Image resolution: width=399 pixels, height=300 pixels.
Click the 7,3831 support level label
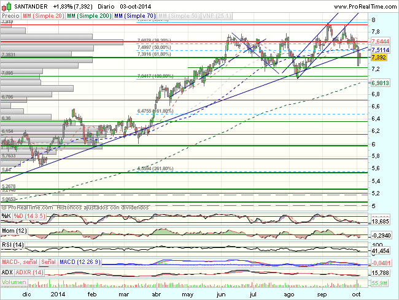point(9,54)
